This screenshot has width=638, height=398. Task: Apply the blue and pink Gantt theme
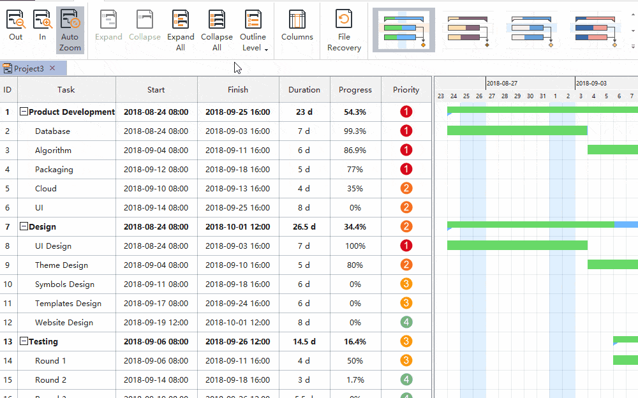595,29
